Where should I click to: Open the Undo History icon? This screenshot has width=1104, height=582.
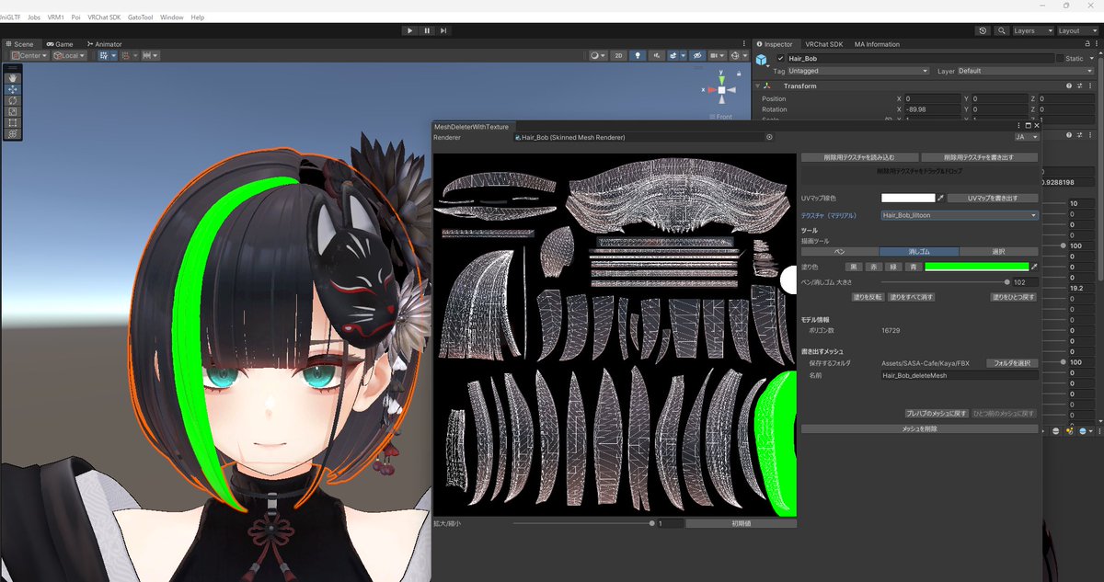point(983,30)
